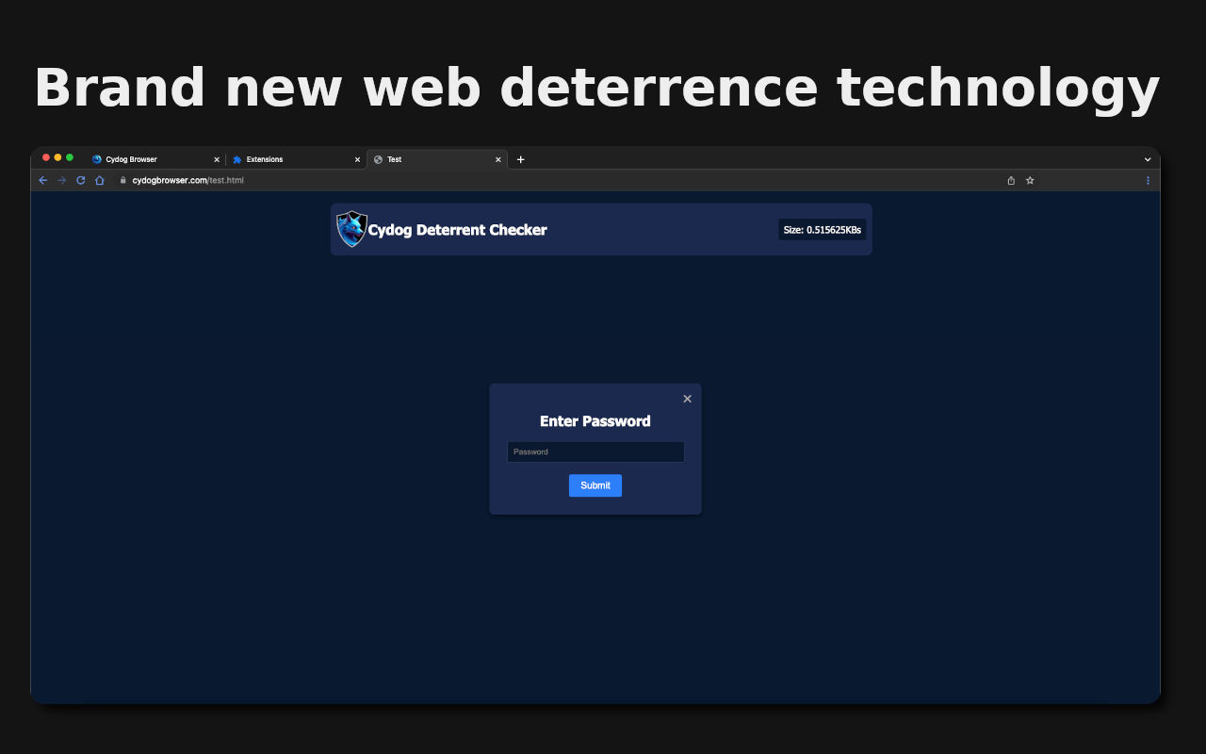Screen dimensions: 1206x754
Task: Click the Size: 0.515625KBs badge
Action: pos(823,229)
